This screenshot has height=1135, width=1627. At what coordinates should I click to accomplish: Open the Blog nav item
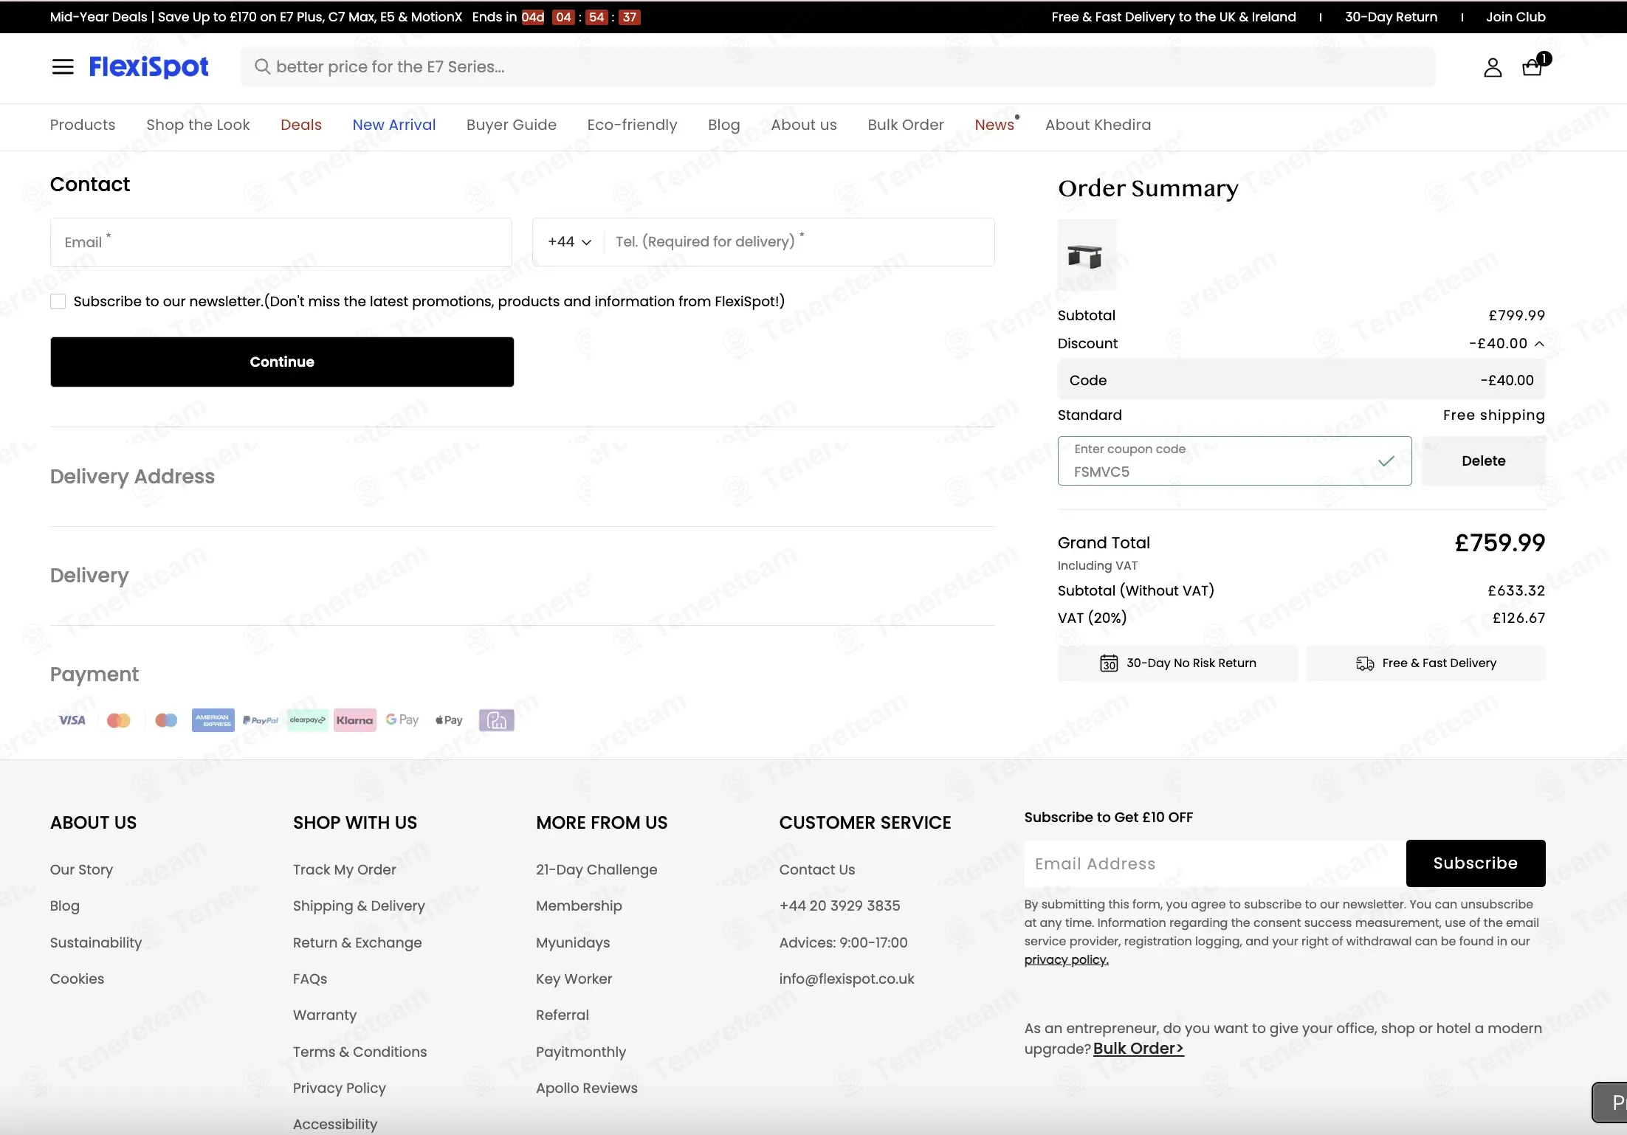coord(723,125)
